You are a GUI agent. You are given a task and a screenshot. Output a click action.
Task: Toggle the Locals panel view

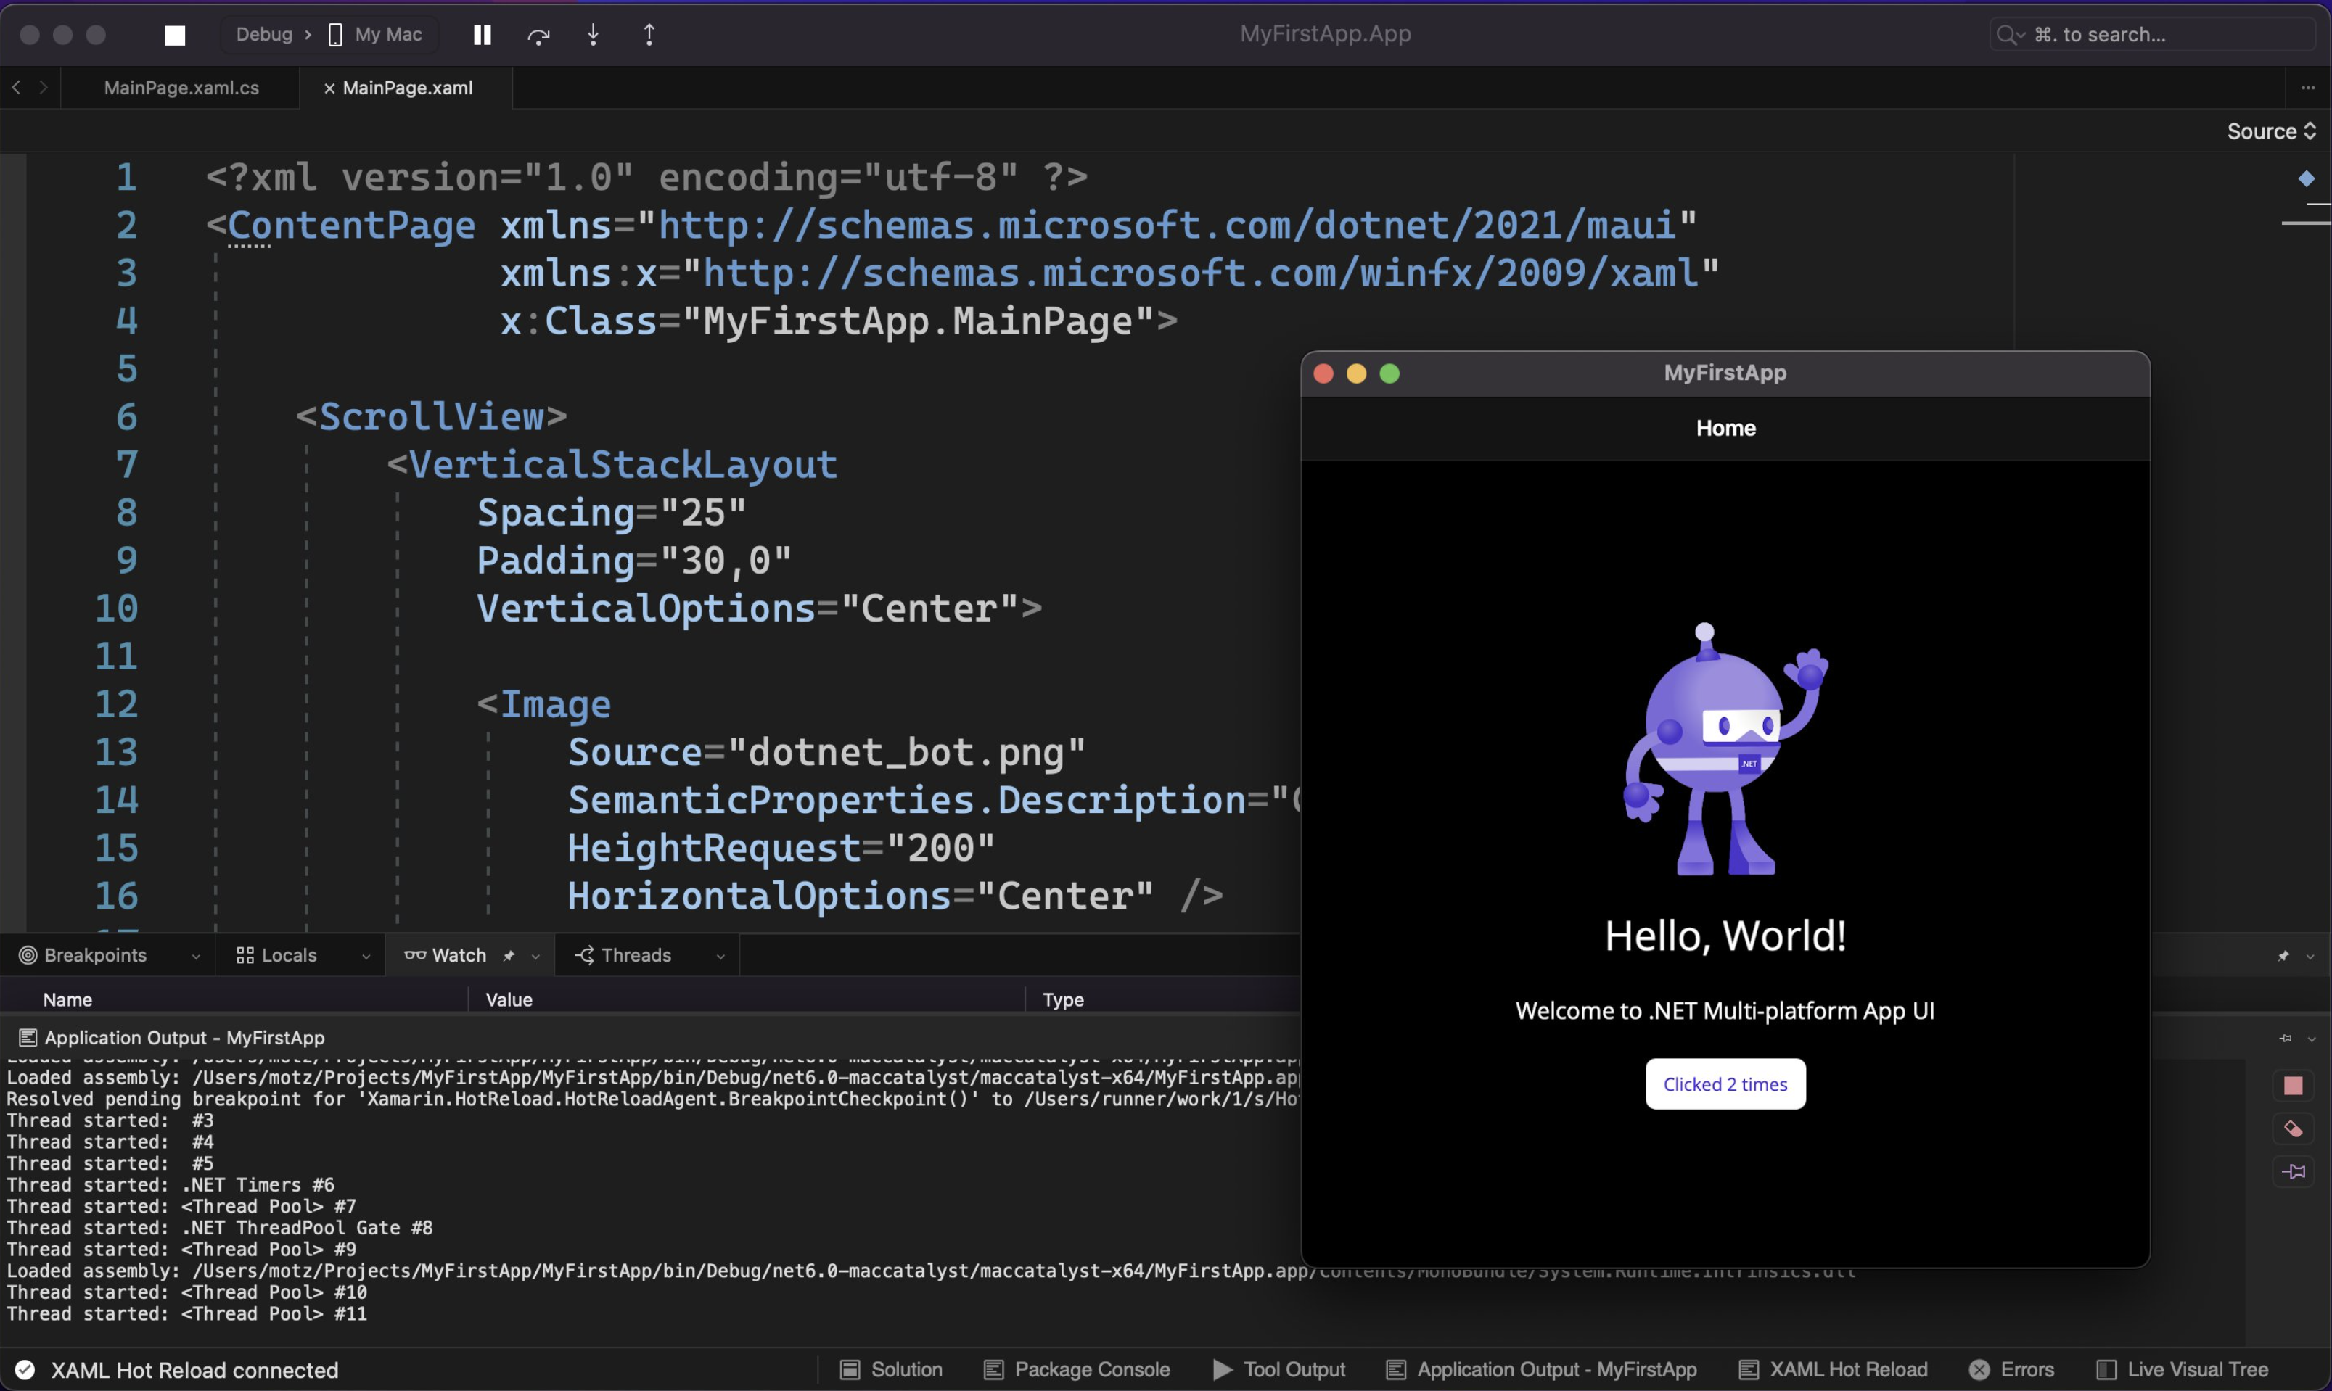(x=290, y=954)
